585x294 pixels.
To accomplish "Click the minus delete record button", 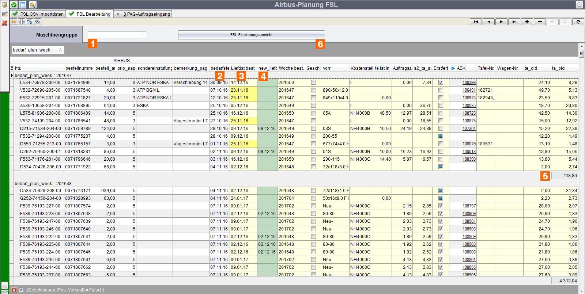I will (x=540, y=22).
